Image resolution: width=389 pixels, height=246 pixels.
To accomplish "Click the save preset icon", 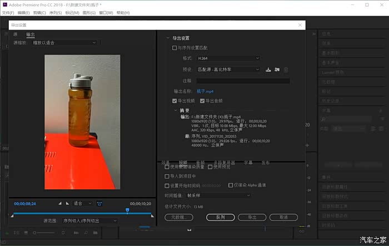I will pos(268,70).
